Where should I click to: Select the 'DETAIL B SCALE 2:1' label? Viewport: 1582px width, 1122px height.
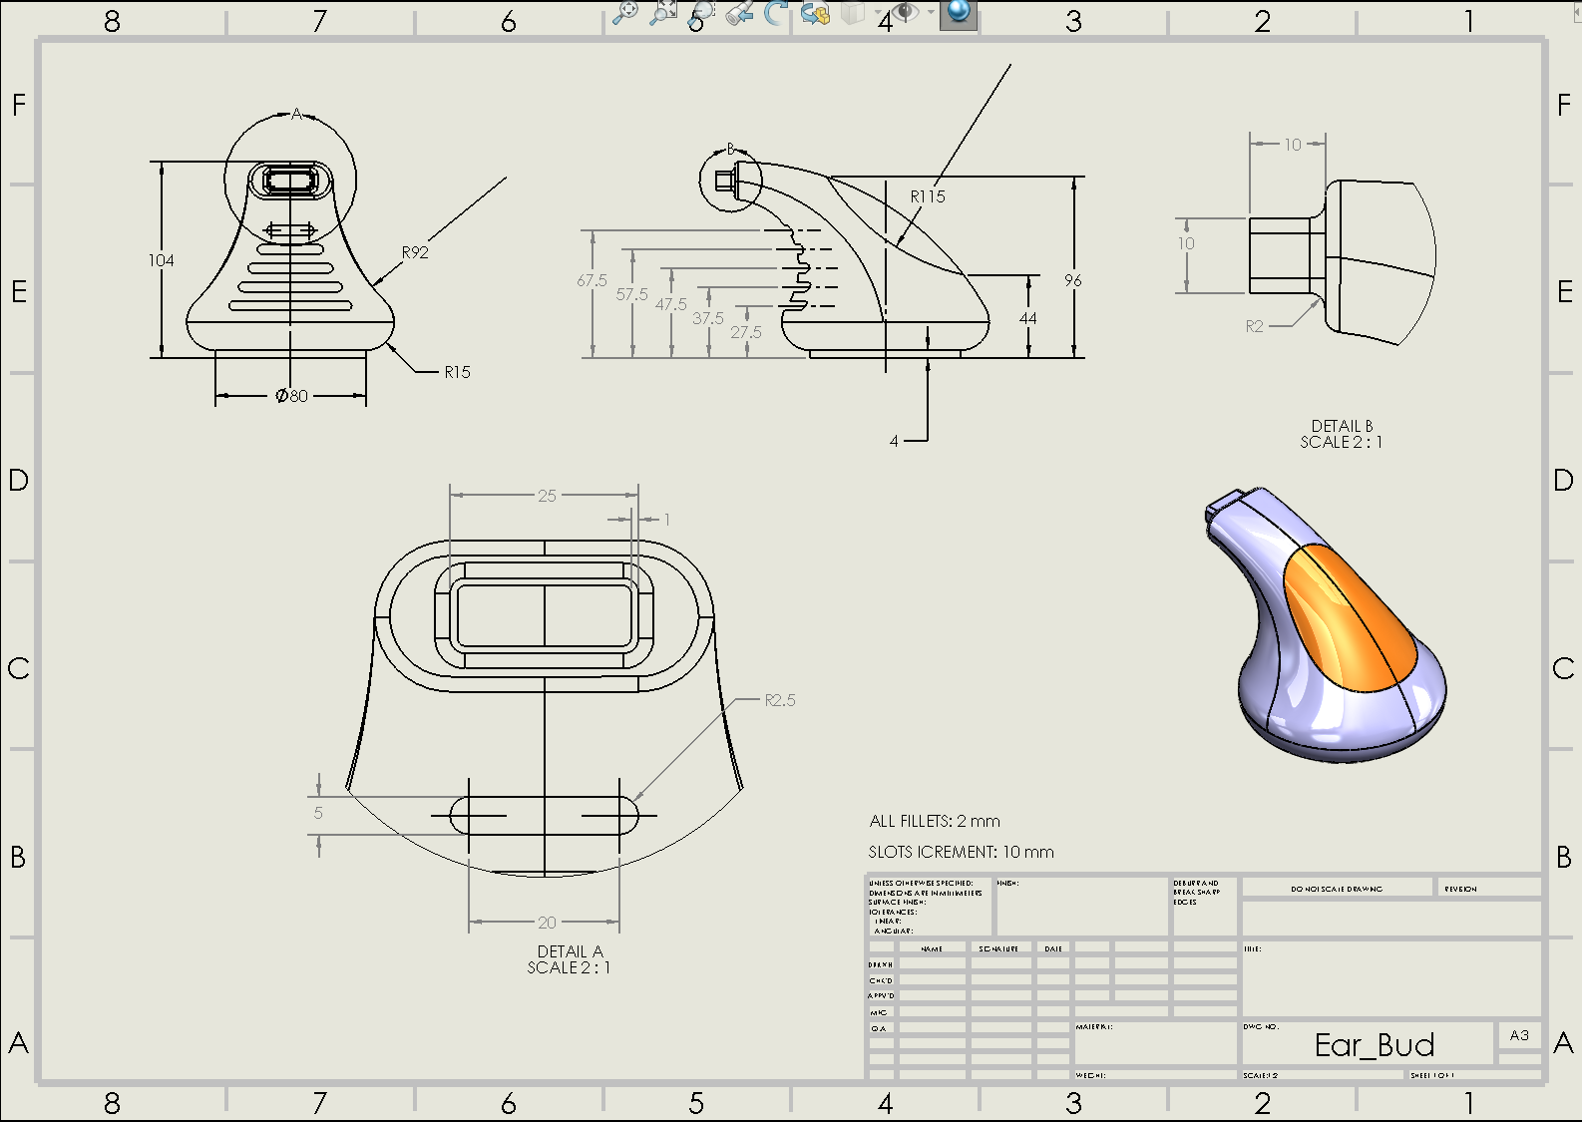pyautogui.click(x=1341, y=434)
